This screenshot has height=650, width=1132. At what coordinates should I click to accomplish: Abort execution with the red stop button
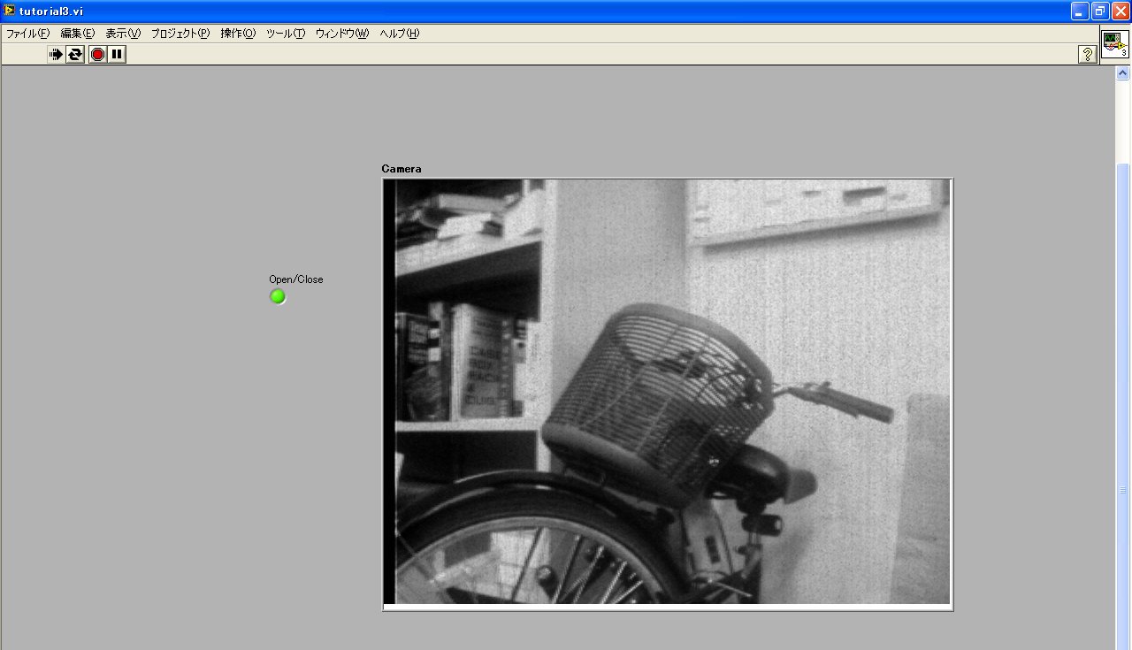pos(97,55)
